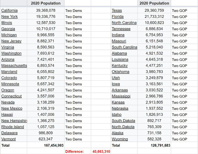Select the Two GOP cell beside Alaska
Image resolution: width=198 pixels, height=154 pixels.
pyautogui.click(x=184, y=133)
